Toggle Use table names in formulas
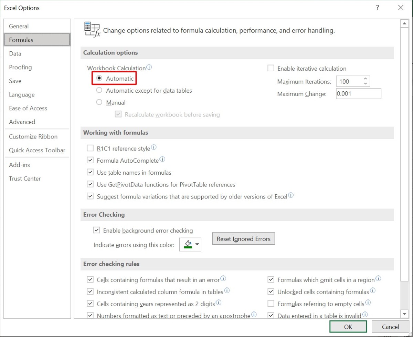Image resolution: width=413 pixels, height=337 pixels. tap(90, 172)
